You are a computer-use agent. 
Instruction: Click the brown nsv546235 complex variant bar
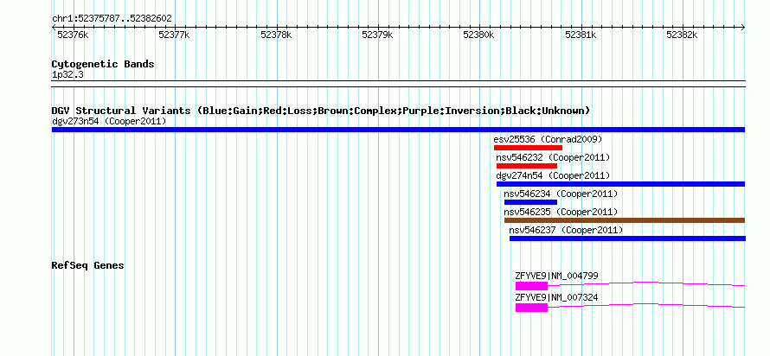(625, 220)
